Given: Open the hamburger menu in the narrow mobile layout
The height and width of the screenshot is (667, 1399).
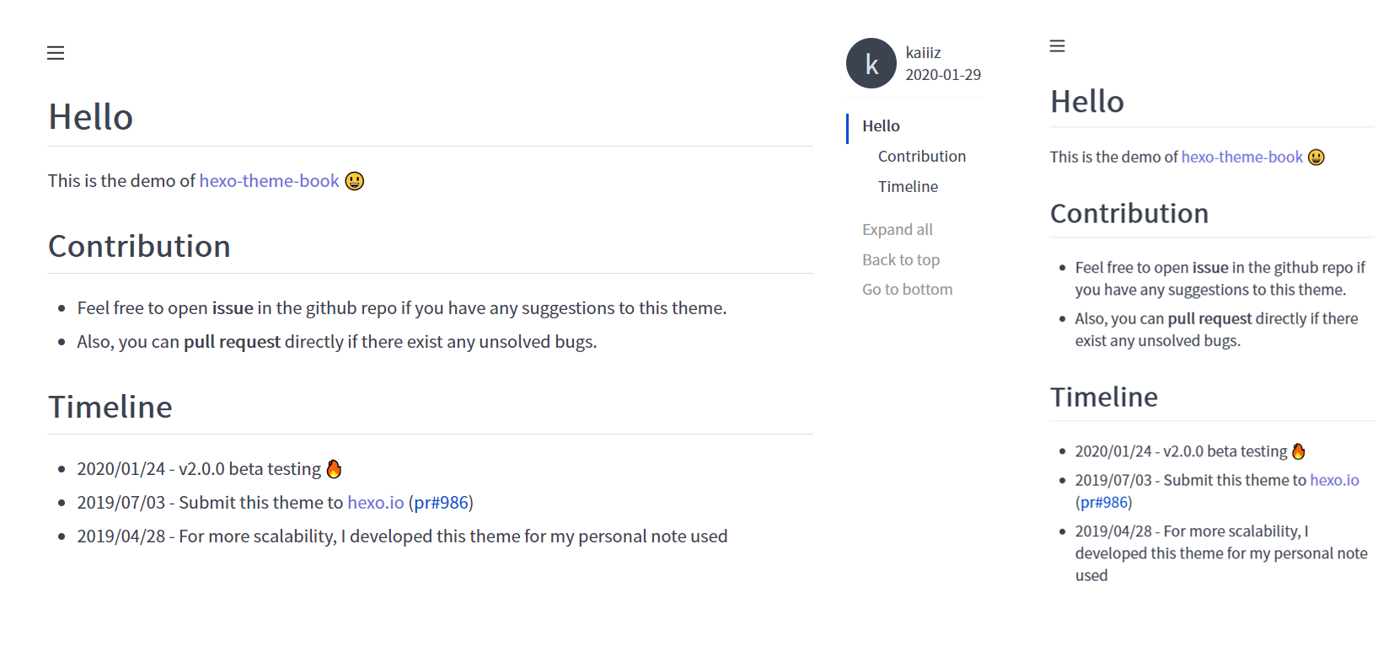Looking at the screenshot, I should pos(1057,46).
